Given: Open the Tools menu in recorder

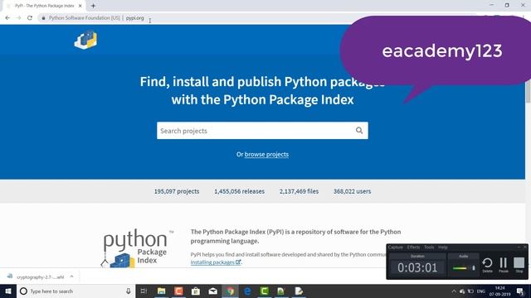Looking at the screenshot, I should pos(429,248).
